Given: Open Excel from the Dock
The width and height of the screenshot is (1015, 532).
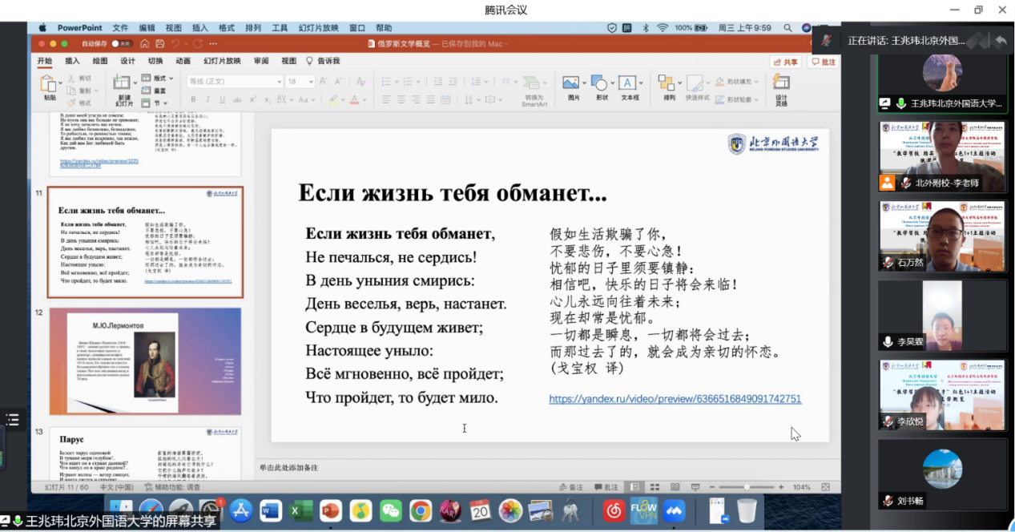Looking at the screenshot, I should click(x=301, y=510).
